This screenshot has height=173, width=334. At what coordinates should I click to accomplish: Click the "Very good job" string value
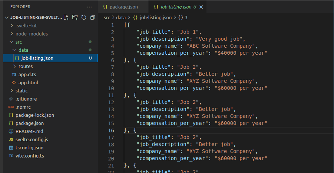click(219, 39)
